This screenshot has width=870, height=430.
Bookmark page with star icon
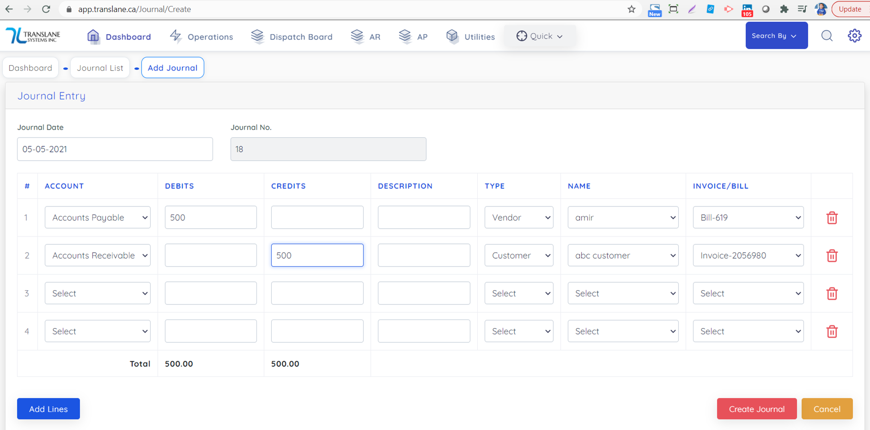631,9
